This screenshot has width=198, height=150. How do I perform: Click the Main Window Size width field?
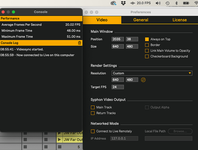pyautogui.click(x=118, y=46)
